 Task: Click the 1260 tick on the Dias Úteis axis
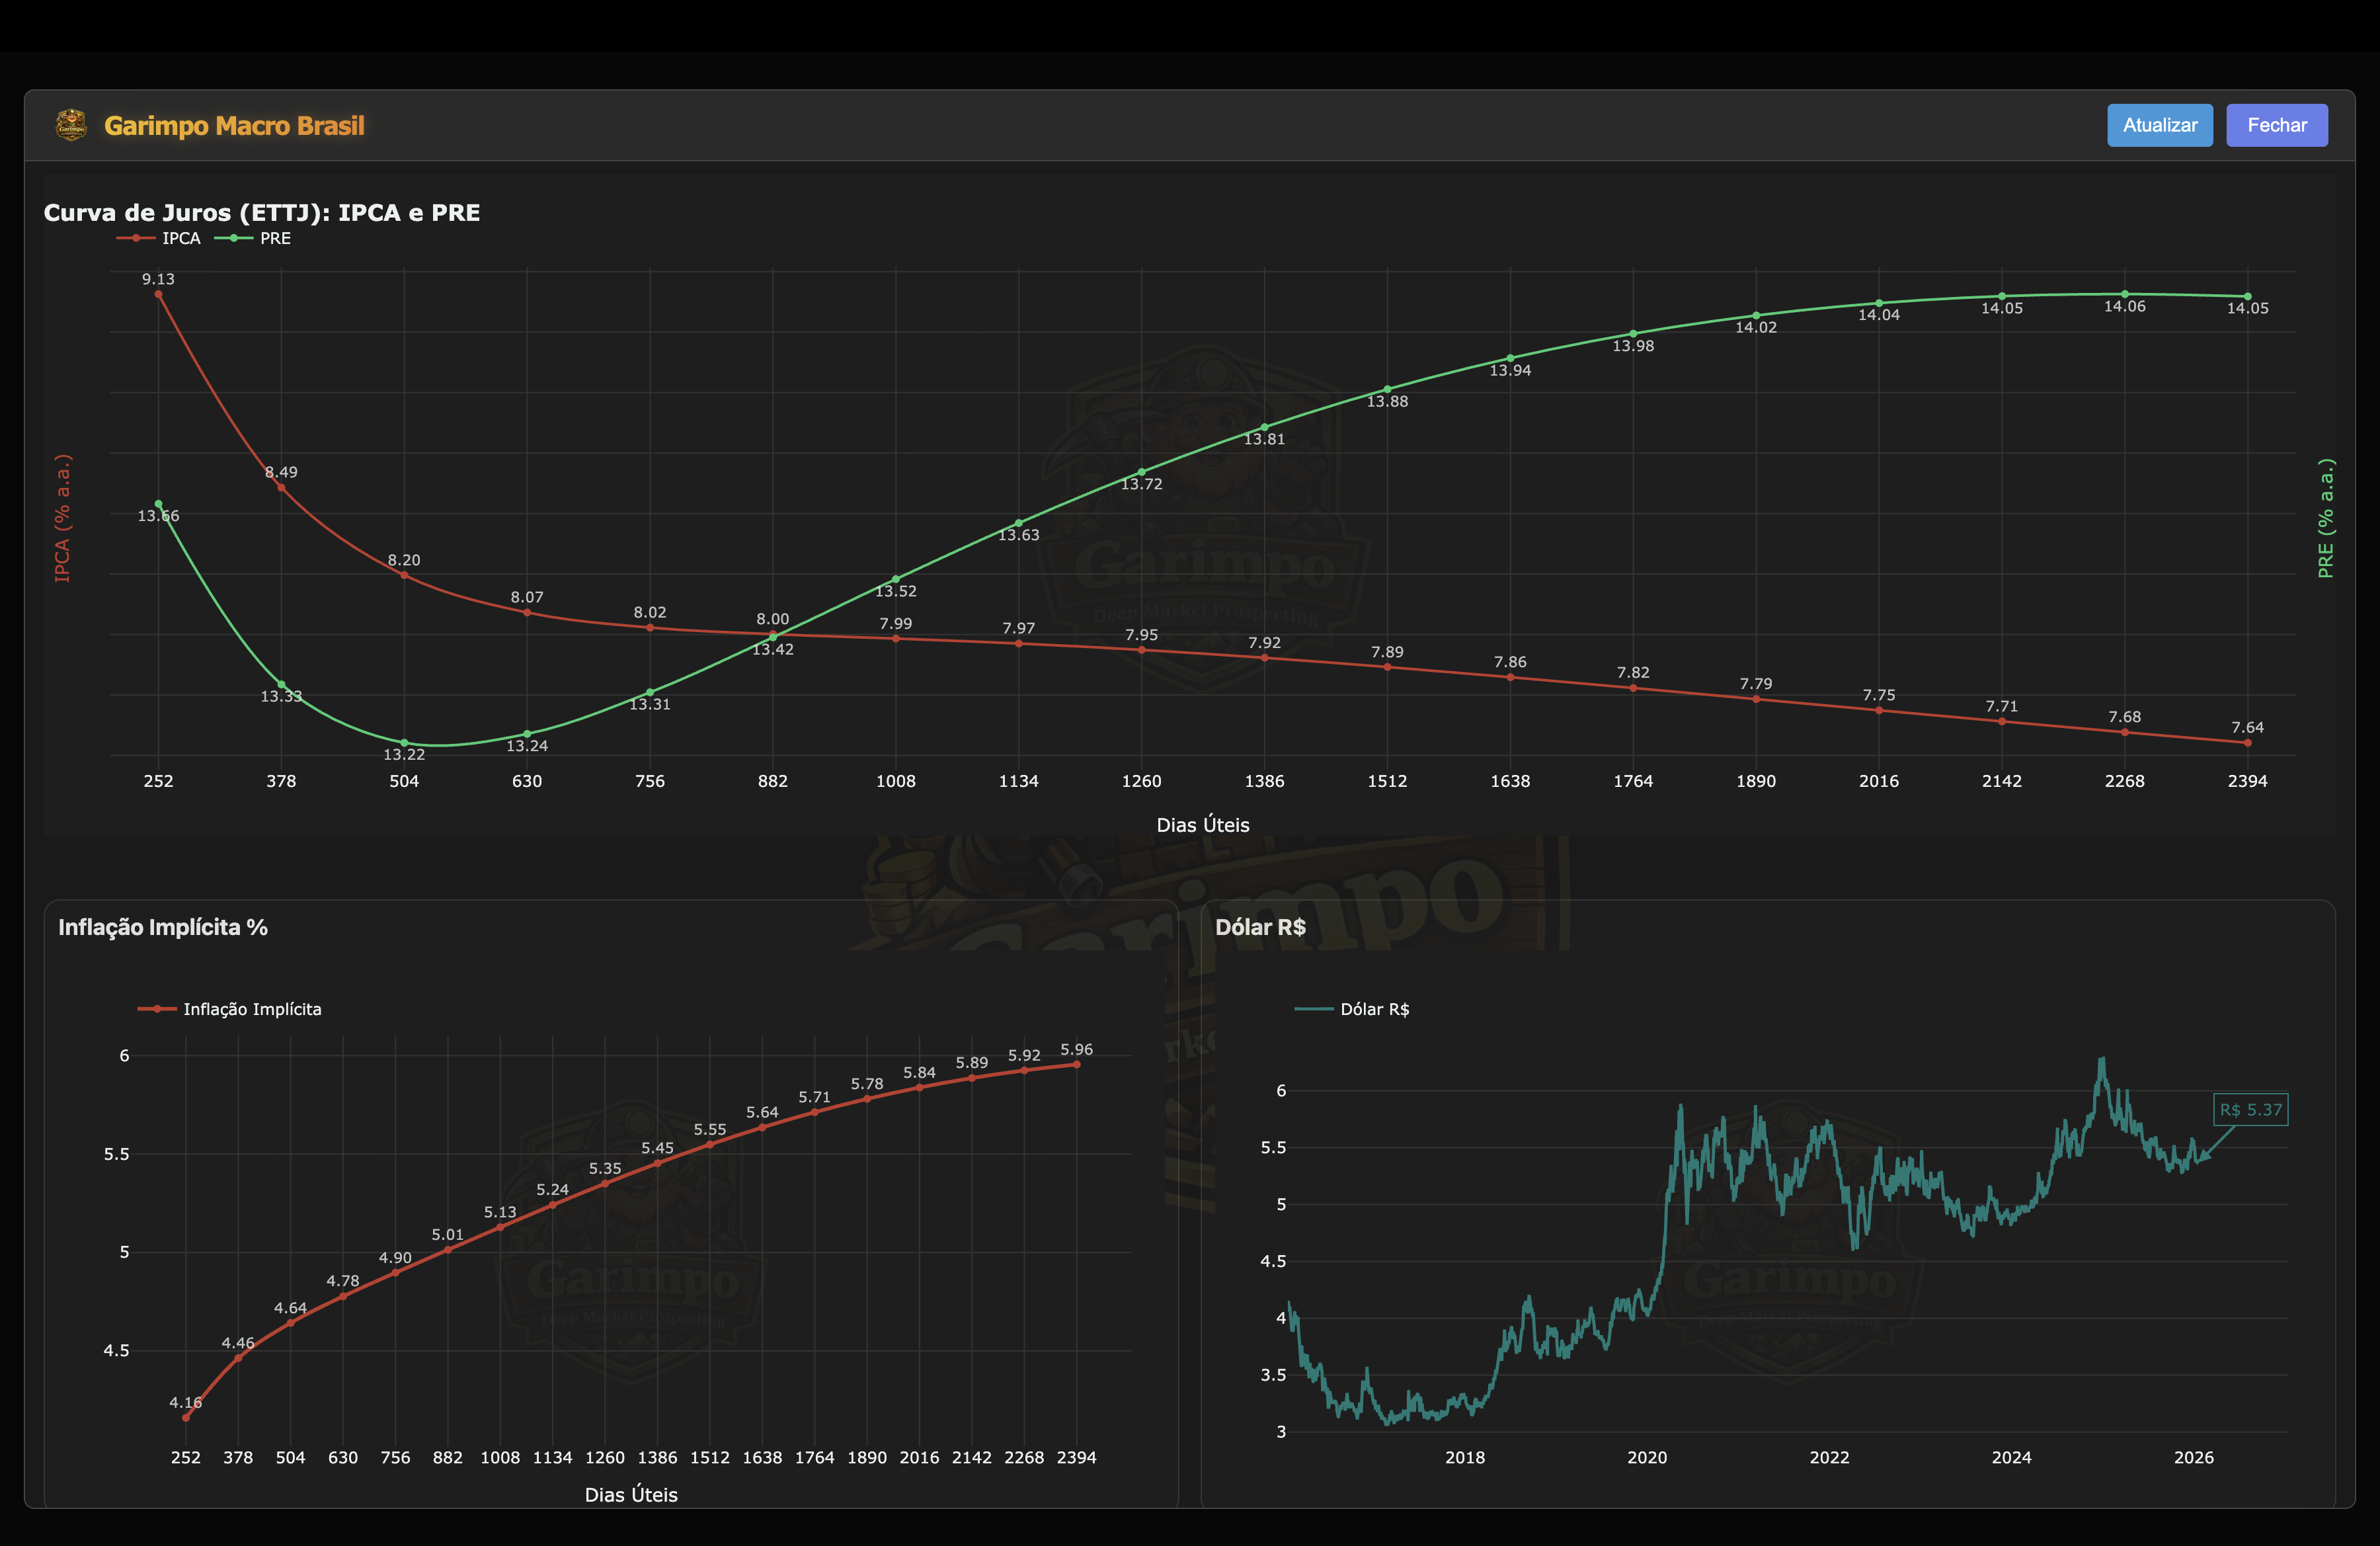(1141, 781)
